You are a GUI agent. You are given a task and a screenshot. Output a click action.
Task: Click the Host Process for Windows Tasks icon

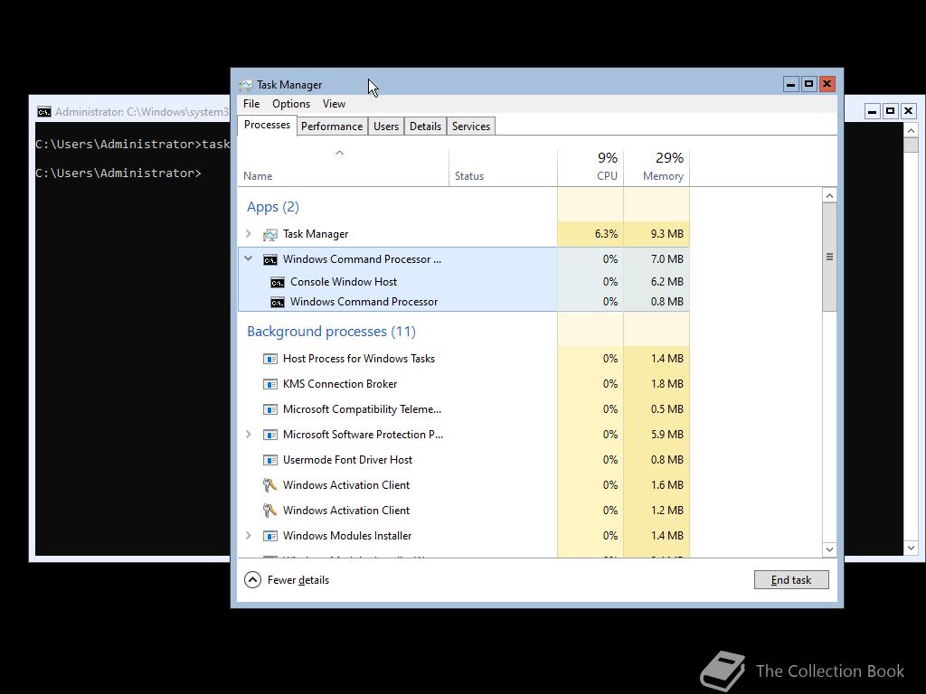269,359
